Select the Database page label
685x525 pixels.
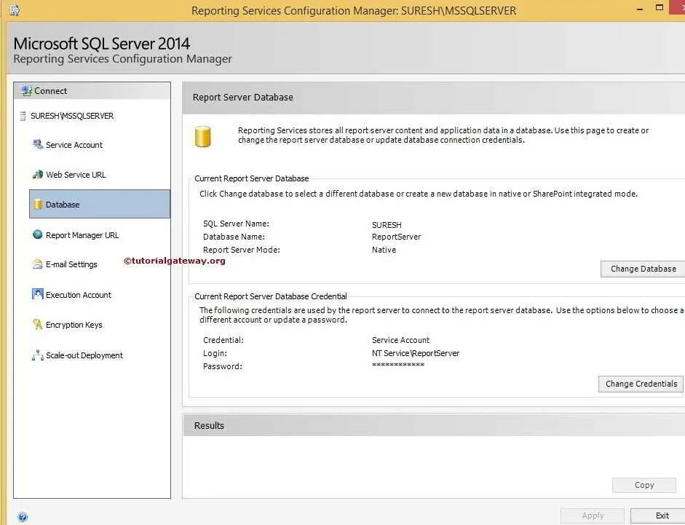click(63, 205)
